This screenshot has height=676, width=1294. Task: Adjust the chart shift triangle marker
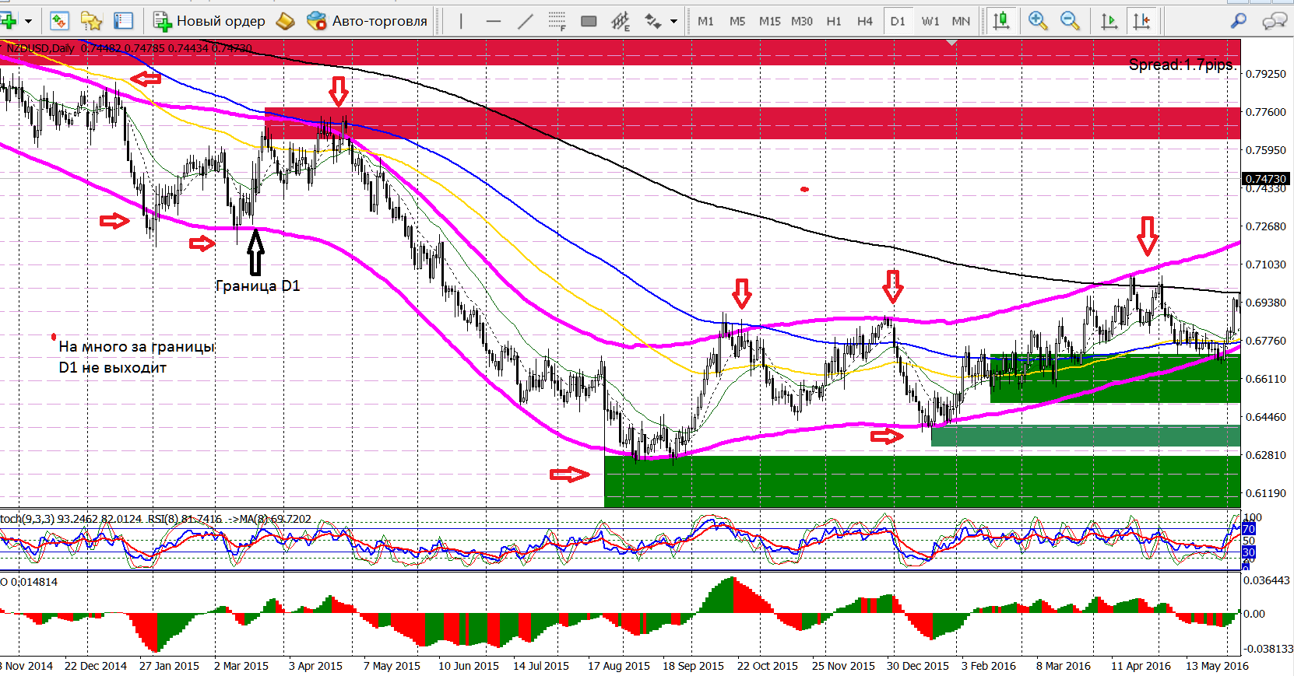coord(951,43)
